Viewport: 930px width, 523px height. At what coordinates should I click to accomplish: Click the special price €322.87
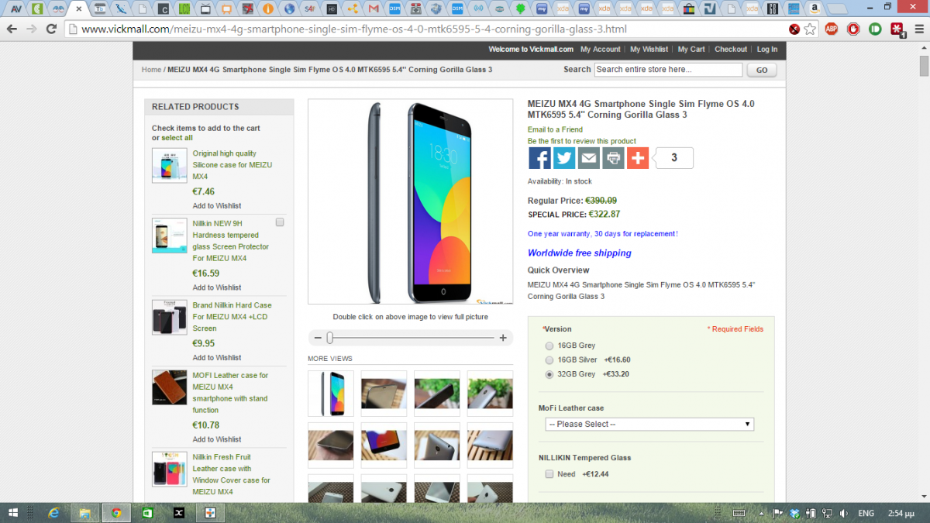tap(604, 214)
